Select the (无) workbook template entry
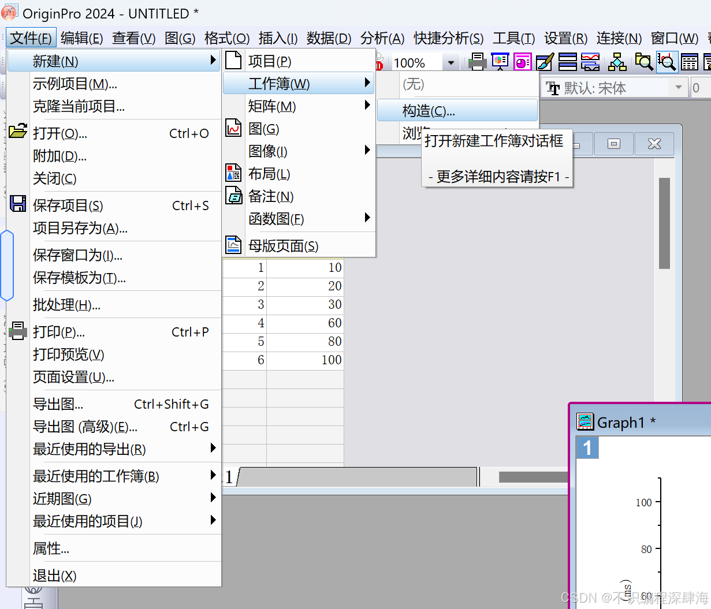Image resolution: width=711 pixels, height=609 pixels. coord(457,84)
